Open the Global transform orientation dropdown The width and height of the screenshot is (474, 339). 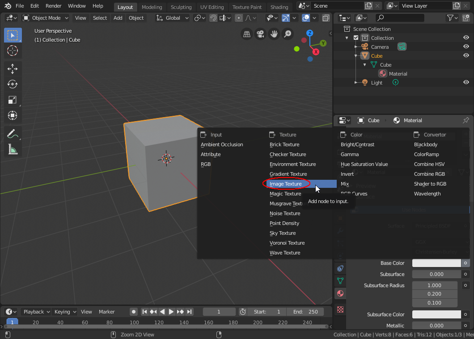pyautogui.click(x=173, y=18)
